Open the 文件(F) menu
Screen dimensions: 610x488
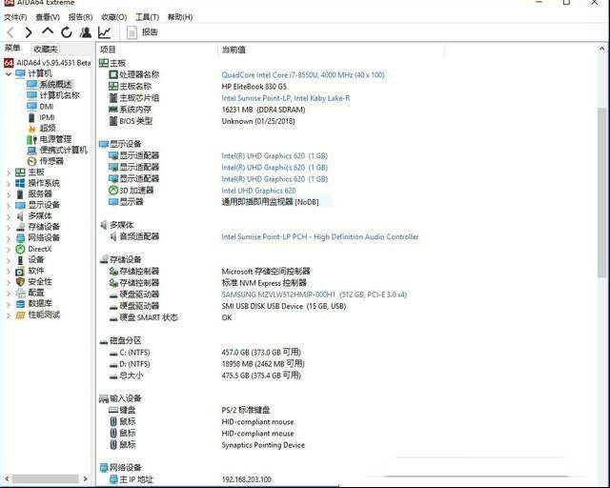15,17
